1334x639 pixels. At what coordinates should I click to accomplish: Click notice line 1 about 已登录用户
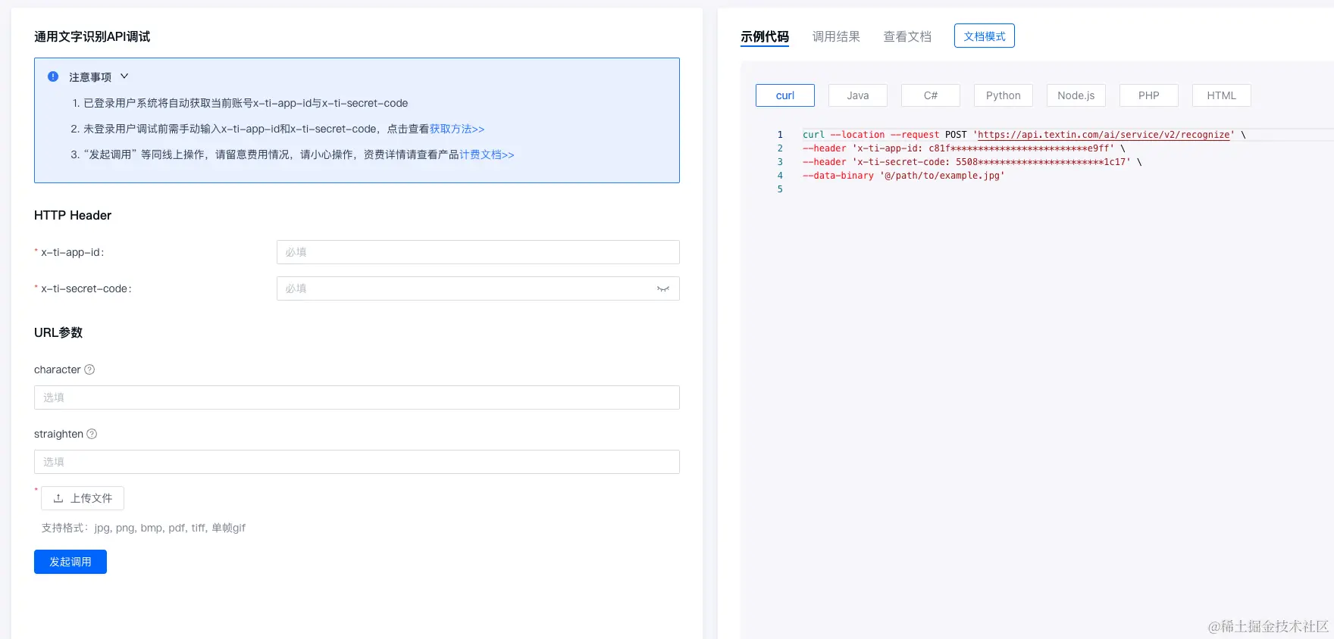click(x=240, y=103)
